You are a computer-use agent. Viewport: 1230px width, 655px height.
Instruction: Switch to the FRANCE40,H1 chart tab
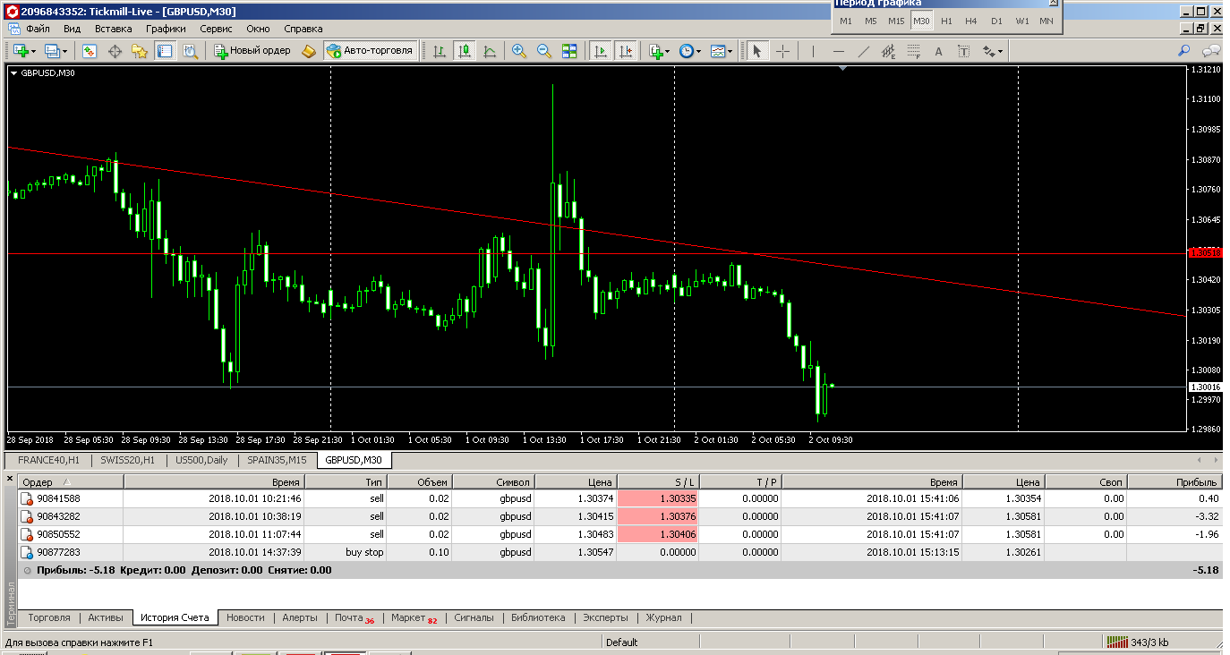point(48,460)
